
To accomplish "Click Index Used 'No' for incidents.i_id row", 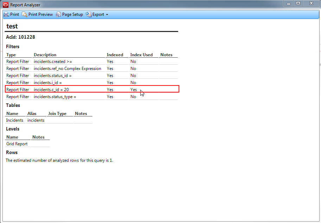I will [x=133, y=83].
